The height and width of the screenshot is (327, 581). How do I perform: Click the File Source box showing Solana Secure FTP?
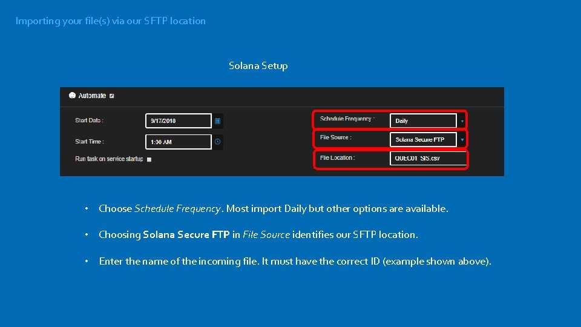(422, 139)
